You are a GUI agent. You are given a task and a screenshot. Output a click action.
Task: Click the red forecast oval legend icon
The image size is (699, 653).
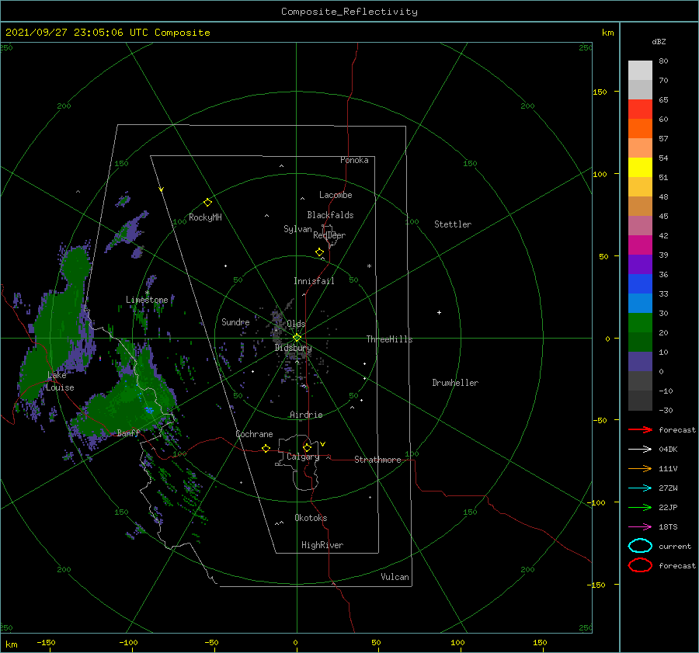640,565
